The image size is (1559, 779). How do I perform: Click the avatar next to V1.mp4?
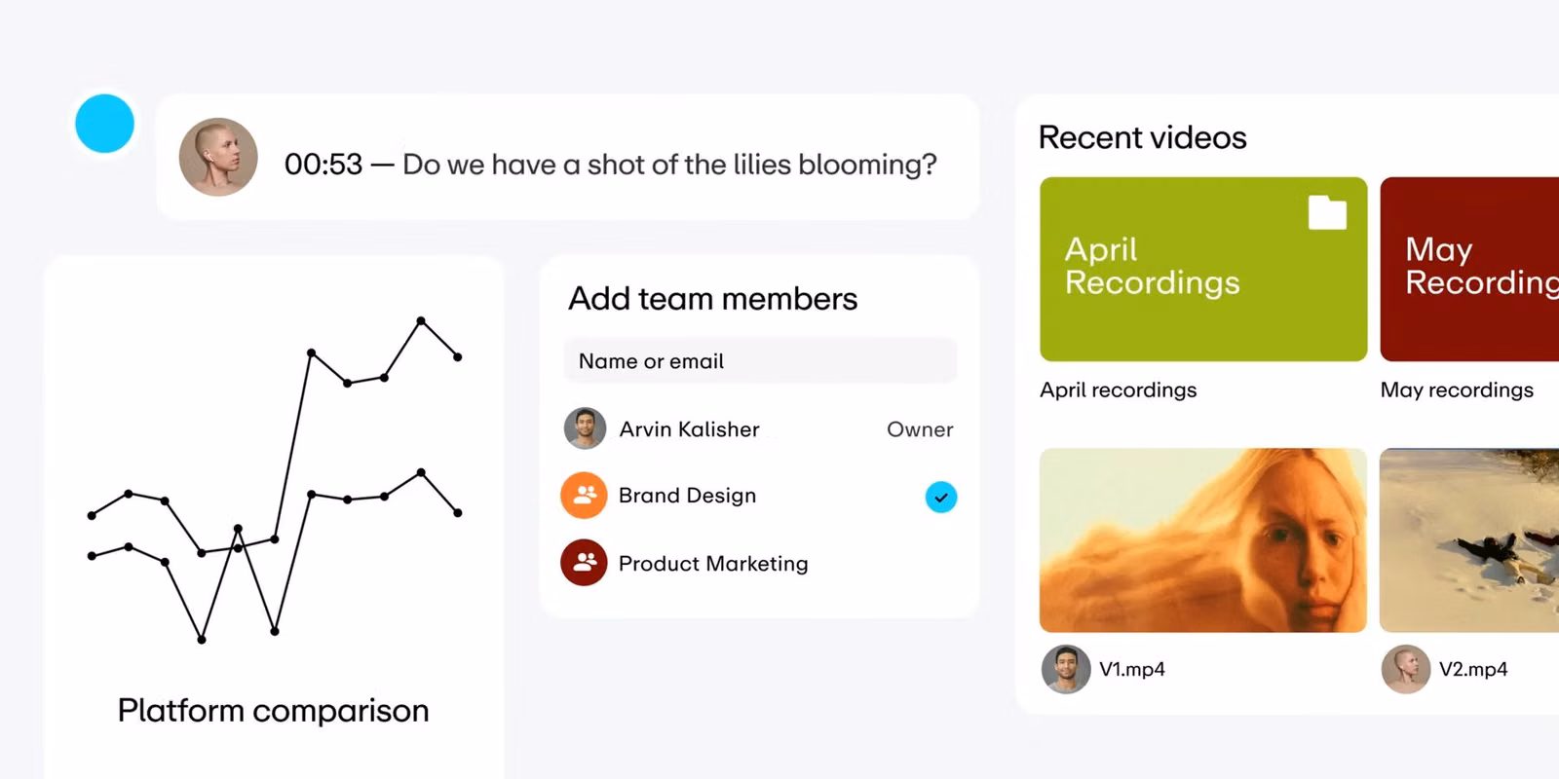point(1066,669)
